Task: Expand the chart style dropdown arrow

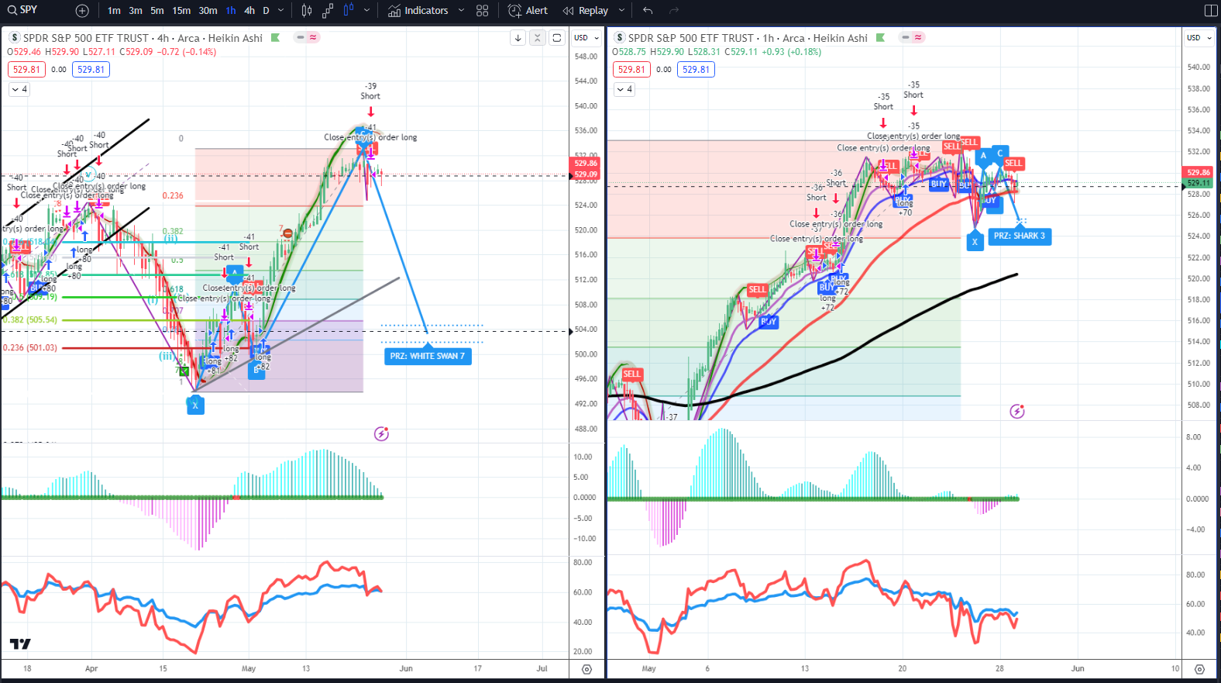Action: point(366,11)
